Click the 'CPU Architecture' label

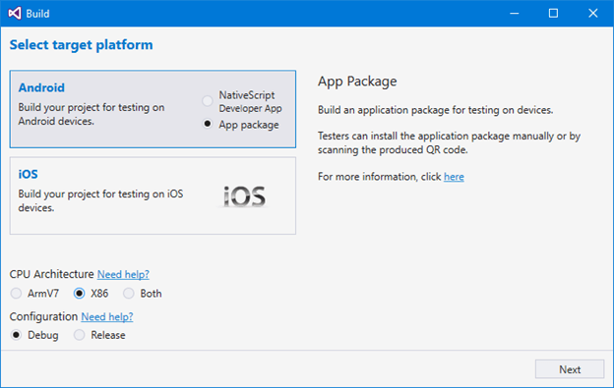pos(52,274)
